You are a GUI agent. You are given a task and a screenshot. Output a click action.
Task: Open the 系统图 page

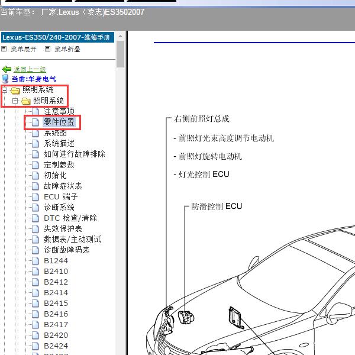(x=56, y=133)
